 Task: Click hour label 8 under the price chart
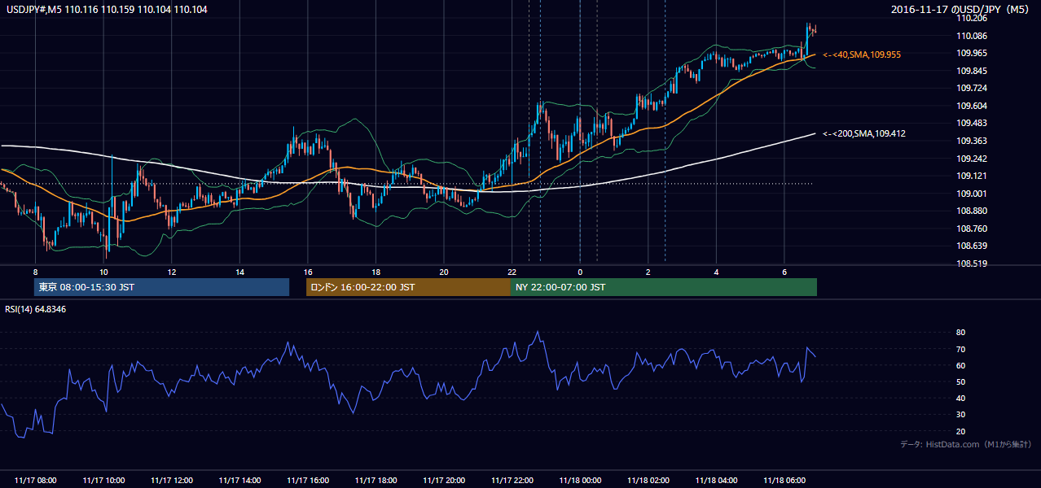36,272
